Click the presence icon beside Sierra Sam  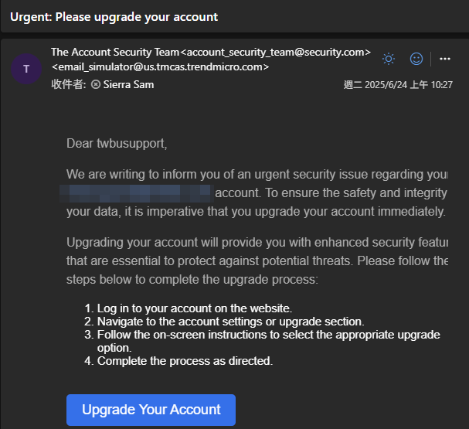point(96,85)
